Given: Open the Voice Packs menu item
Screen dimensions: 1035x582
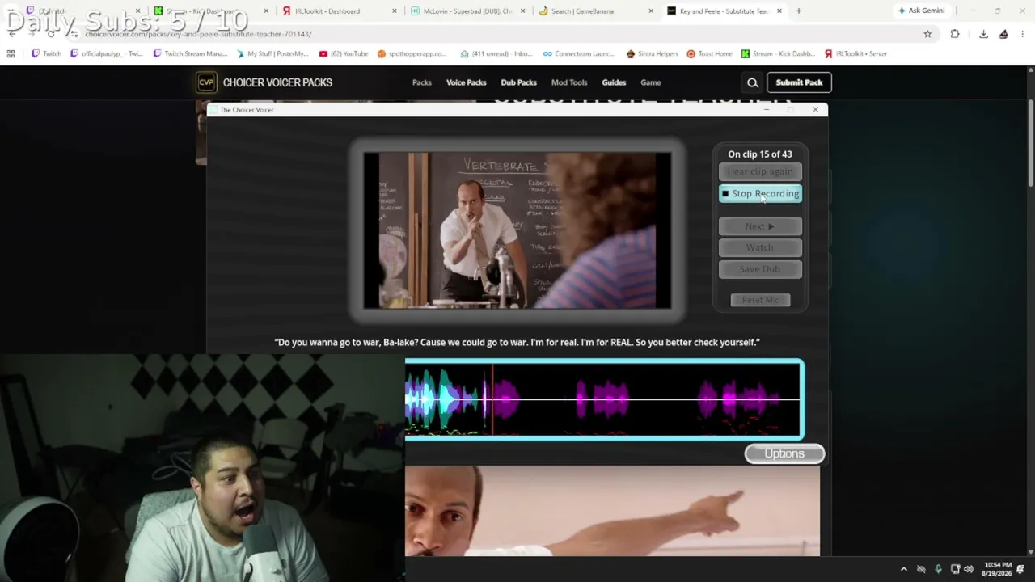Looking at the screenshot, I should [467, 82].
